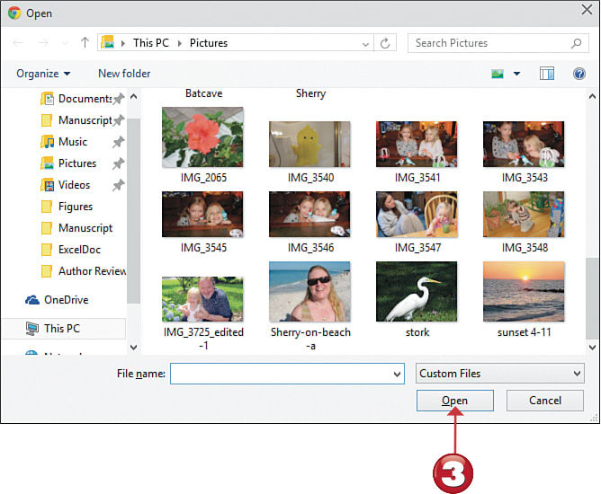Click the Search Pictures field
Viewport: 601px width, 494px height.
click(x=498, y=43)
